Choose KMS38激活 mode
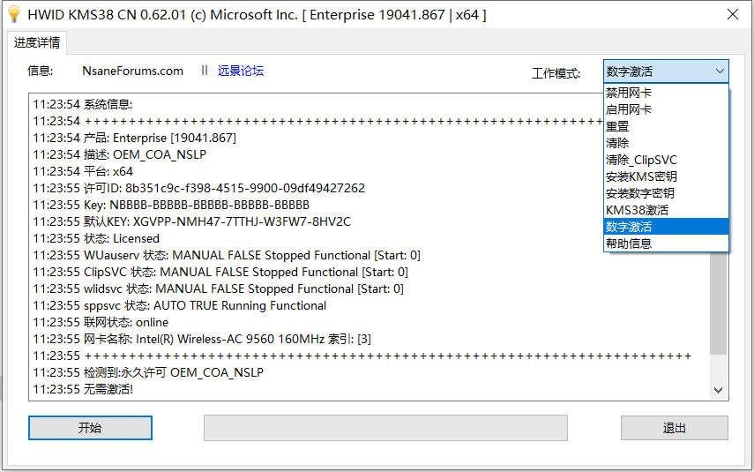Screen dimensions: 754x472 (x=666, y=210)
